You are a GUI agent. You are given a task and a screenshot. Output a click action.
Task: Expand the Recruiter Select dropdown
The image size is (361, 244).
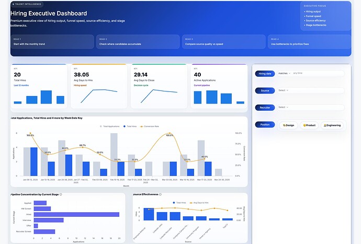point(311,107)
